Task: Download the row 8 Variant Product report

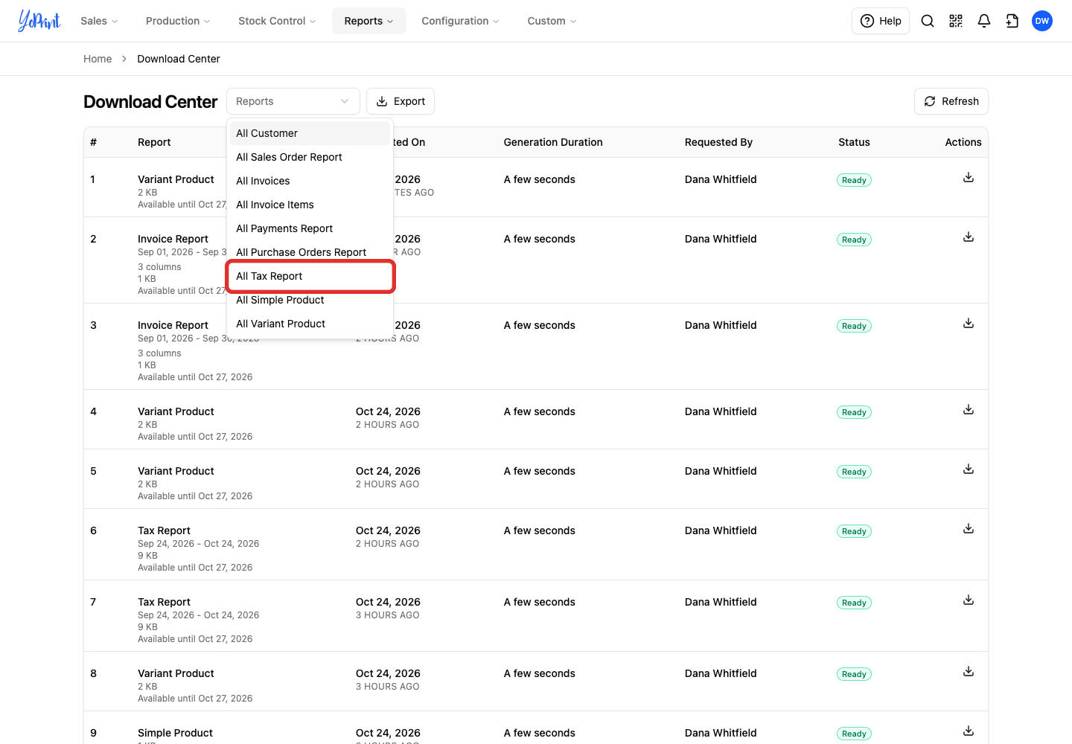Action: (969, 671)
